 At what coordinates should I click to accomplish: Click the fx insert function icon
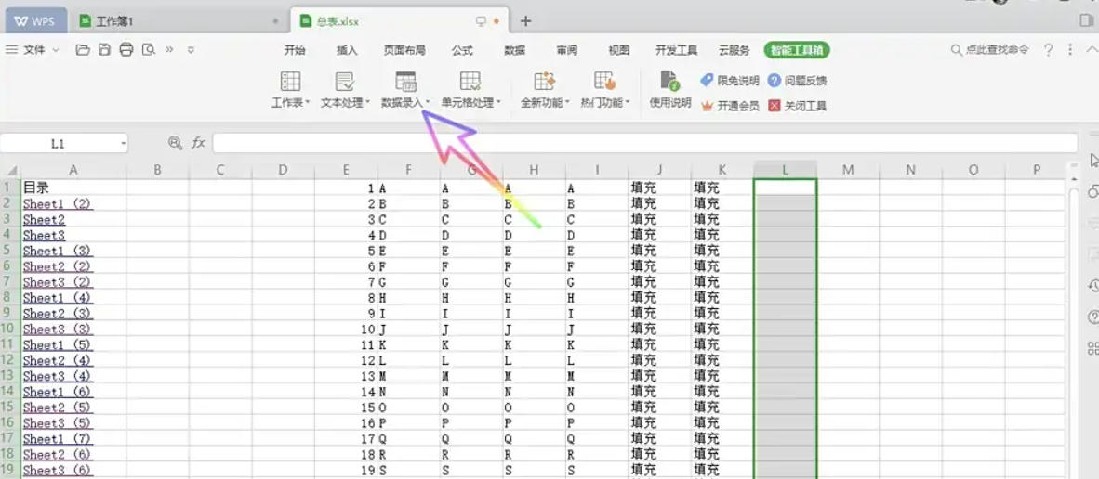point(198,143)
